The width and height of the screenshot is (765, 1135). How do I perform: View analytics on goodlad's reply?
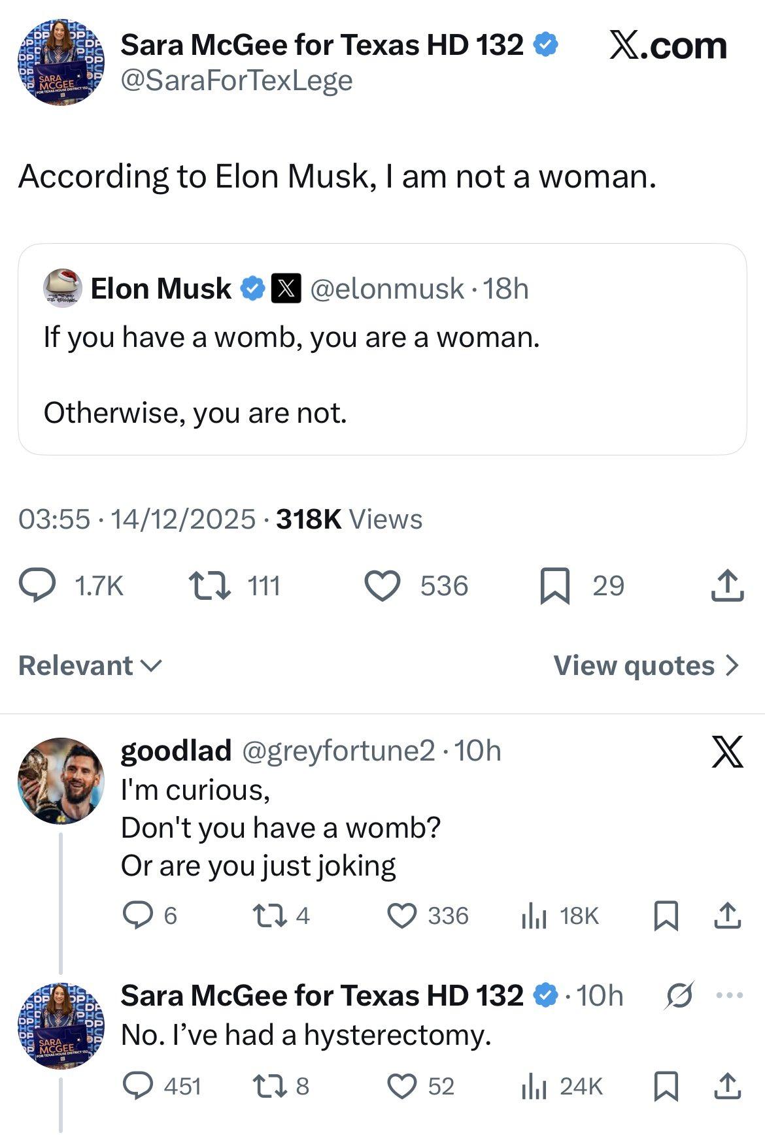point(534,915)
